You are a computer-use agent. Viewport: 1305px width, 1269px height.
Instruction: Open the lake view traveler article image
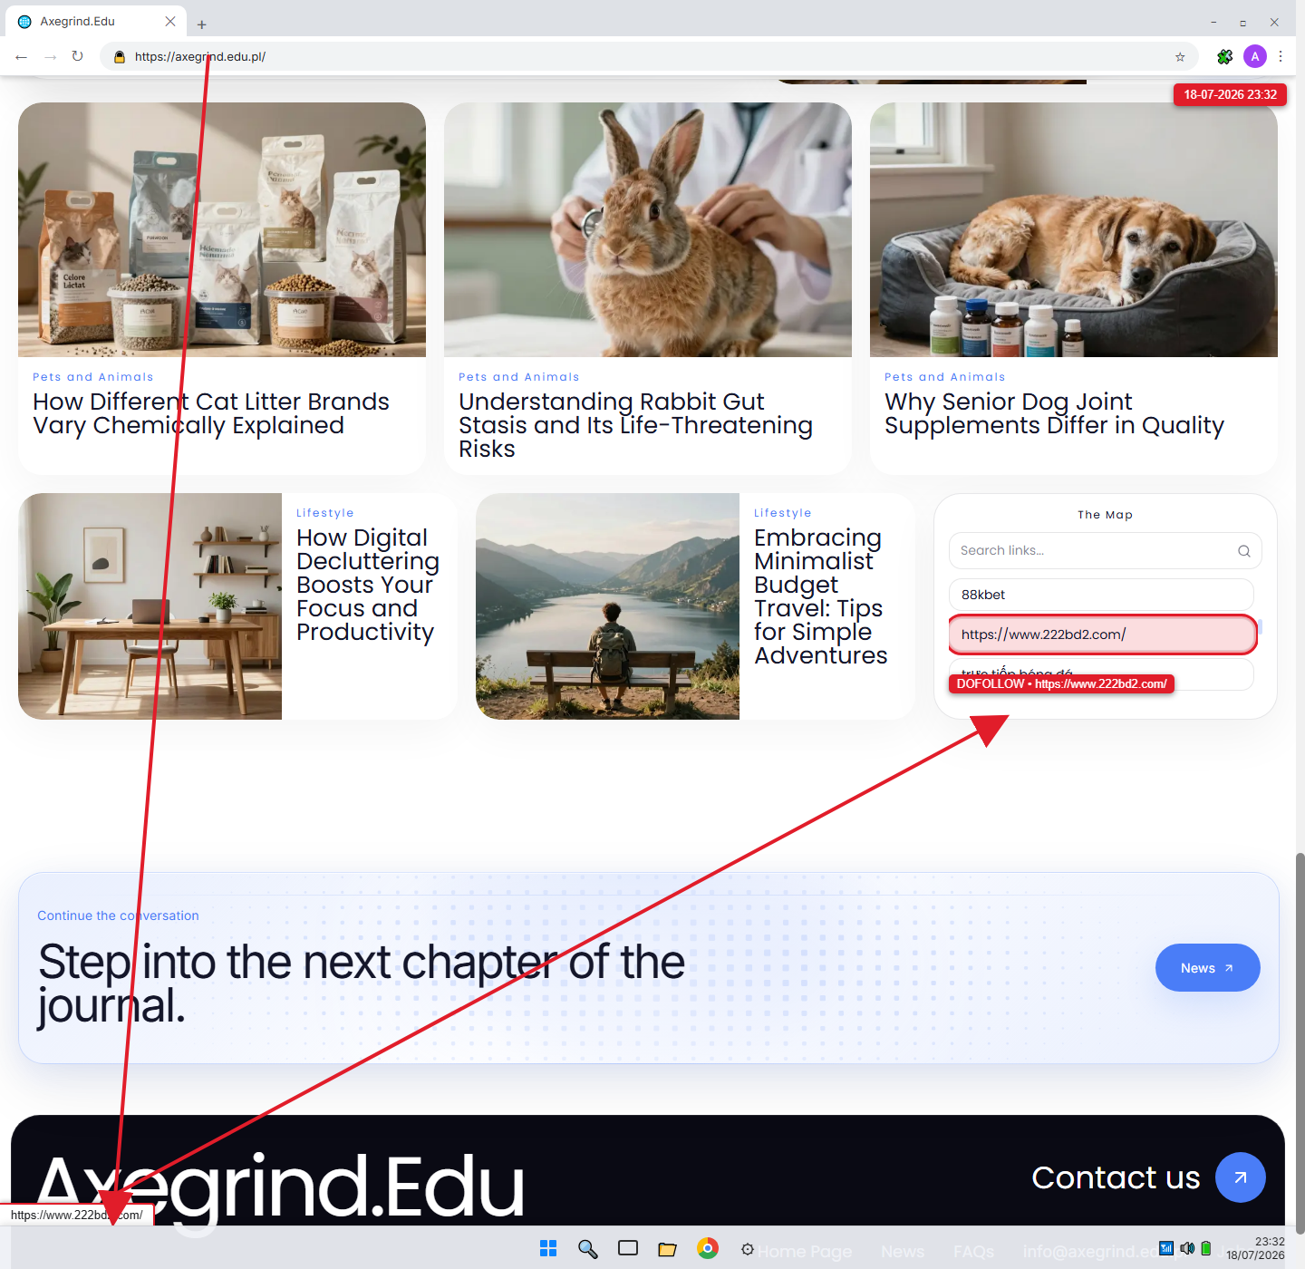point(607,606)
